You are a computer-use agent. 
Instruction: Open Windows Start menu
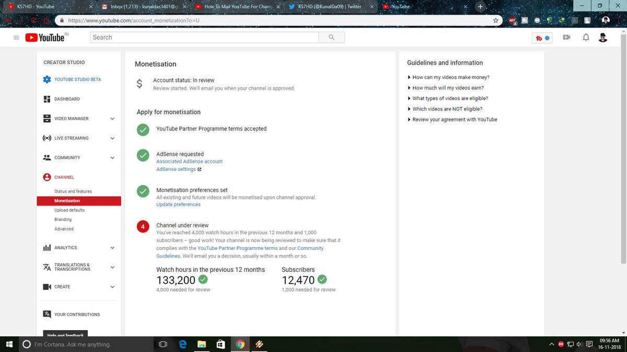9,344
